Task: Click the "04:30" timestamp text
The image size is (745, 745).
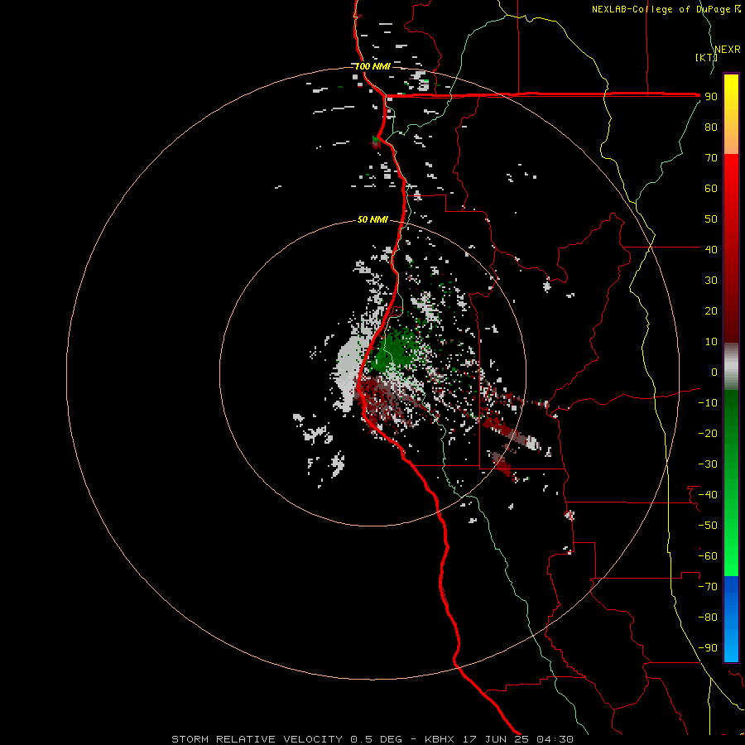Action: 555,739
